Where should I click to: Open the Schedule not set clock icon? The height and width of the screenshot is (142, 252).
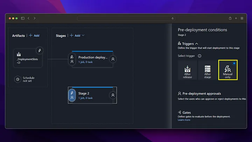coord(18,79)
